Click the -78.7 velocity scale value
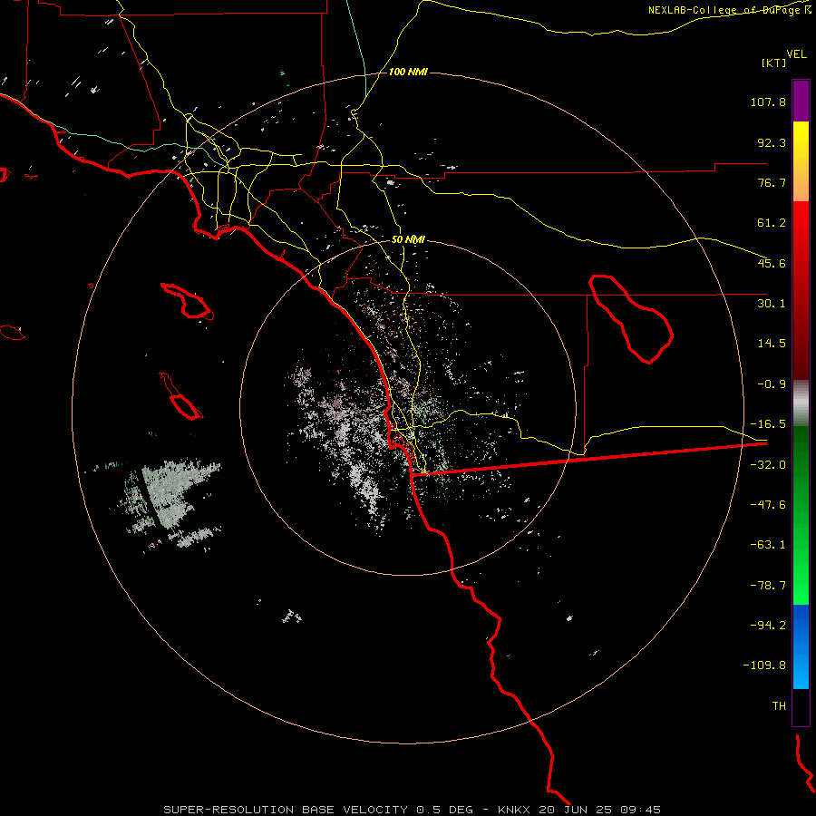Viewport: 816px width, 816px height. 768,586
